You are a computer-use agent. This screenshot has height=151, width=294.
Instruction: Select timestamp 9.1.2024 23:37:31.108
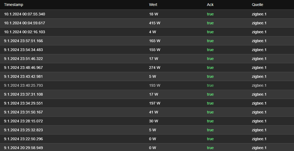pos(23,94)
